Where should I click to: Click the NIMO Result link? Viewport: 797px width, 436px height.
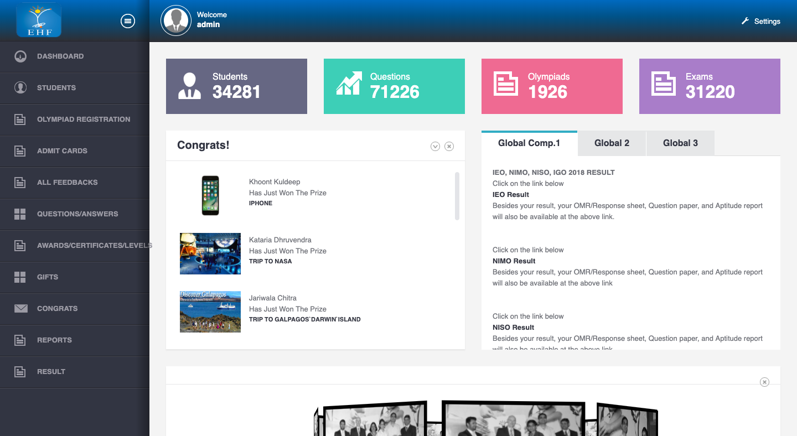pos(514,261)
